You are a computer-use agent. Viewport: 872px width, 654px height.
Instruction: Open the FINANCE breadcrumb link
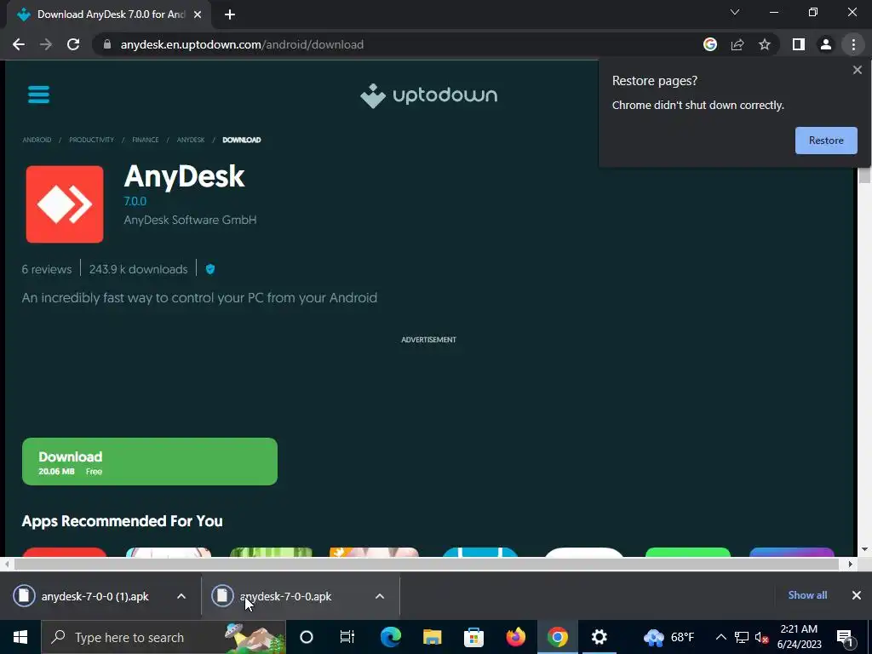[x=145, y=140]
